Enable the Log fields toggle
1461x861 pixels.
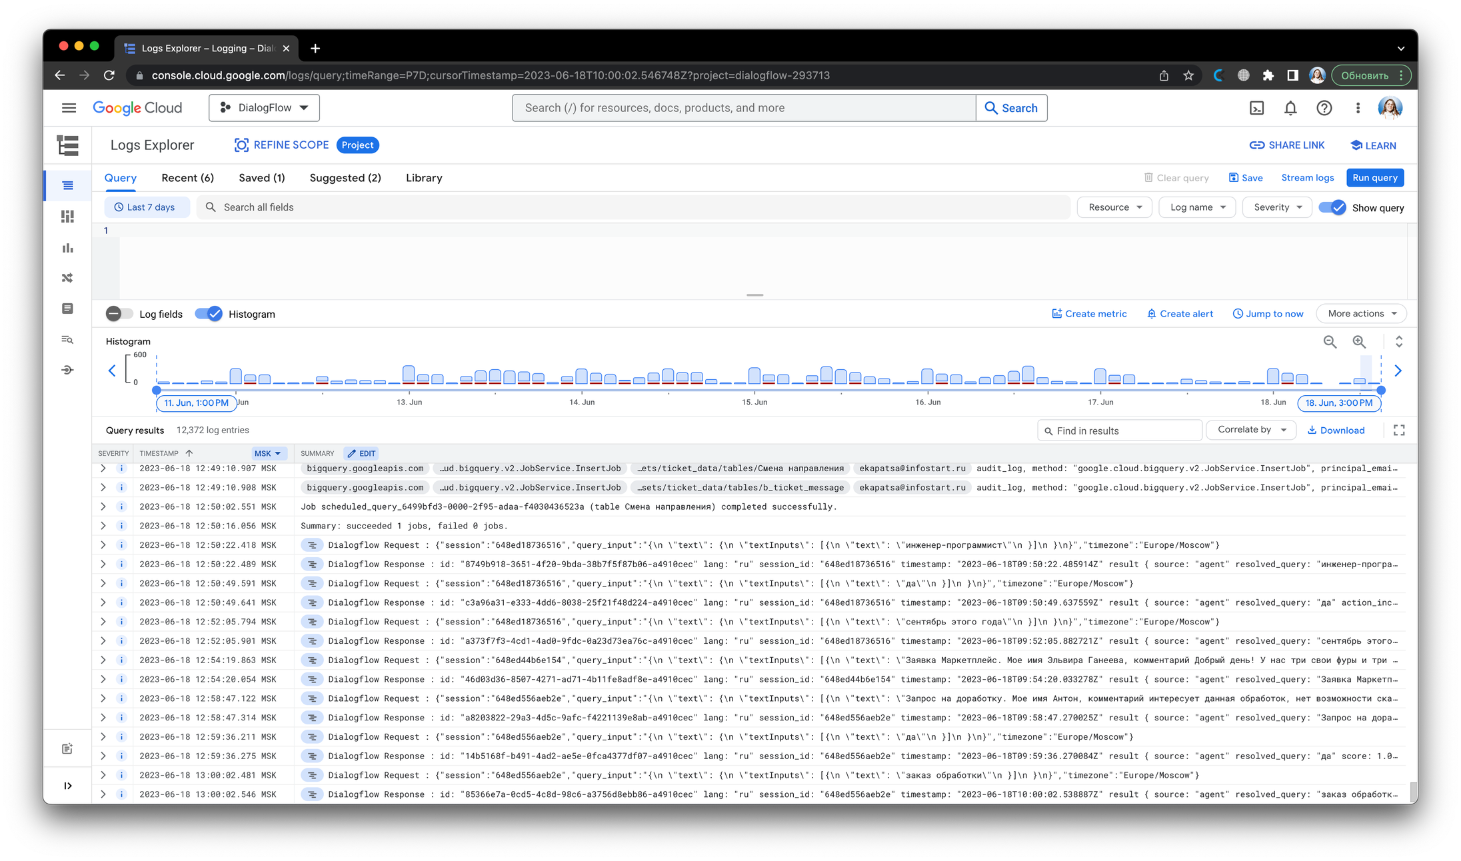119,314
